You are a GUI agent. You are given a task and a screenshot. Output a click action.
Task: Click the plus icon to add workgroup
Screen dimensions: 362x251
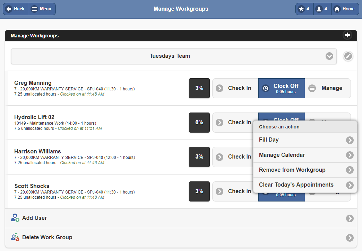tap(347, 35)
